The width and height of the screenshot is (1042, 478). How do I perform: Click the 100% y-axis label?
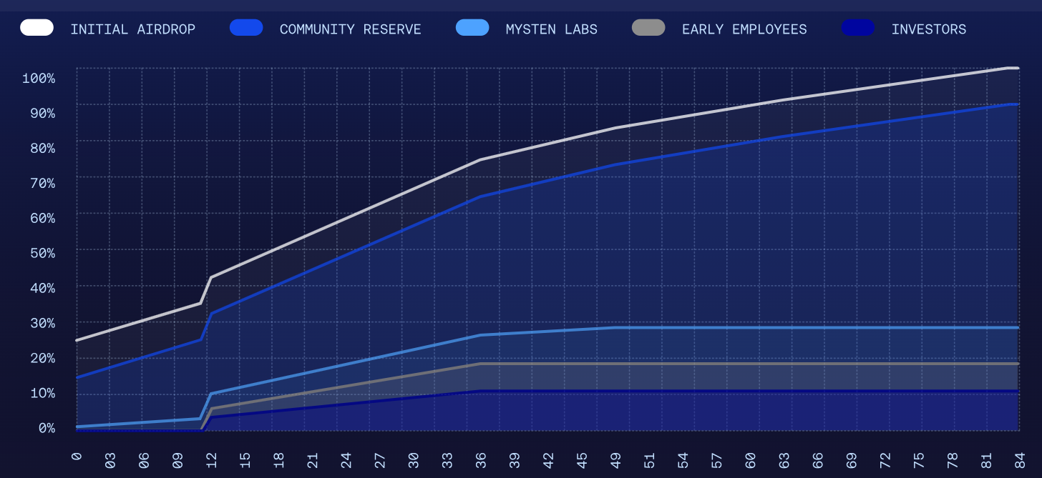pyautogui.click(x=39, y=79)
